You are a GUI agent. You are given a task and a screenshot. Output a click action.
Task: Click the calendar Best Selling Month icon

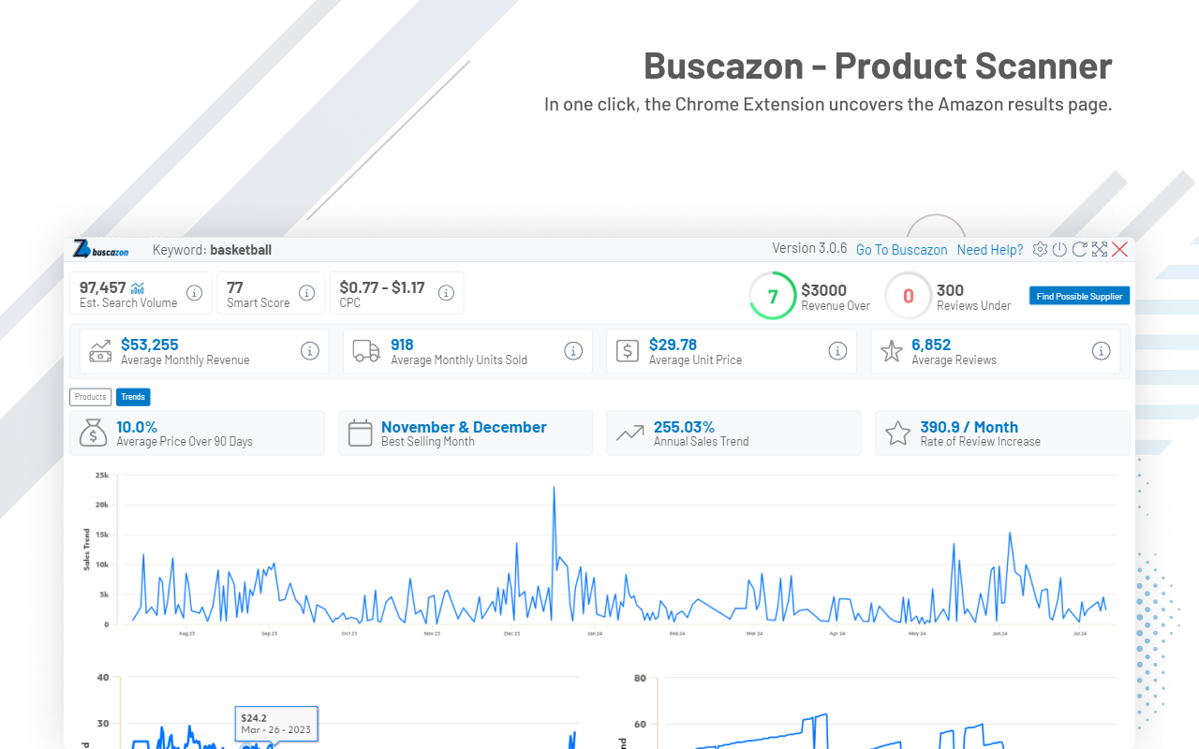pos(361,433)
